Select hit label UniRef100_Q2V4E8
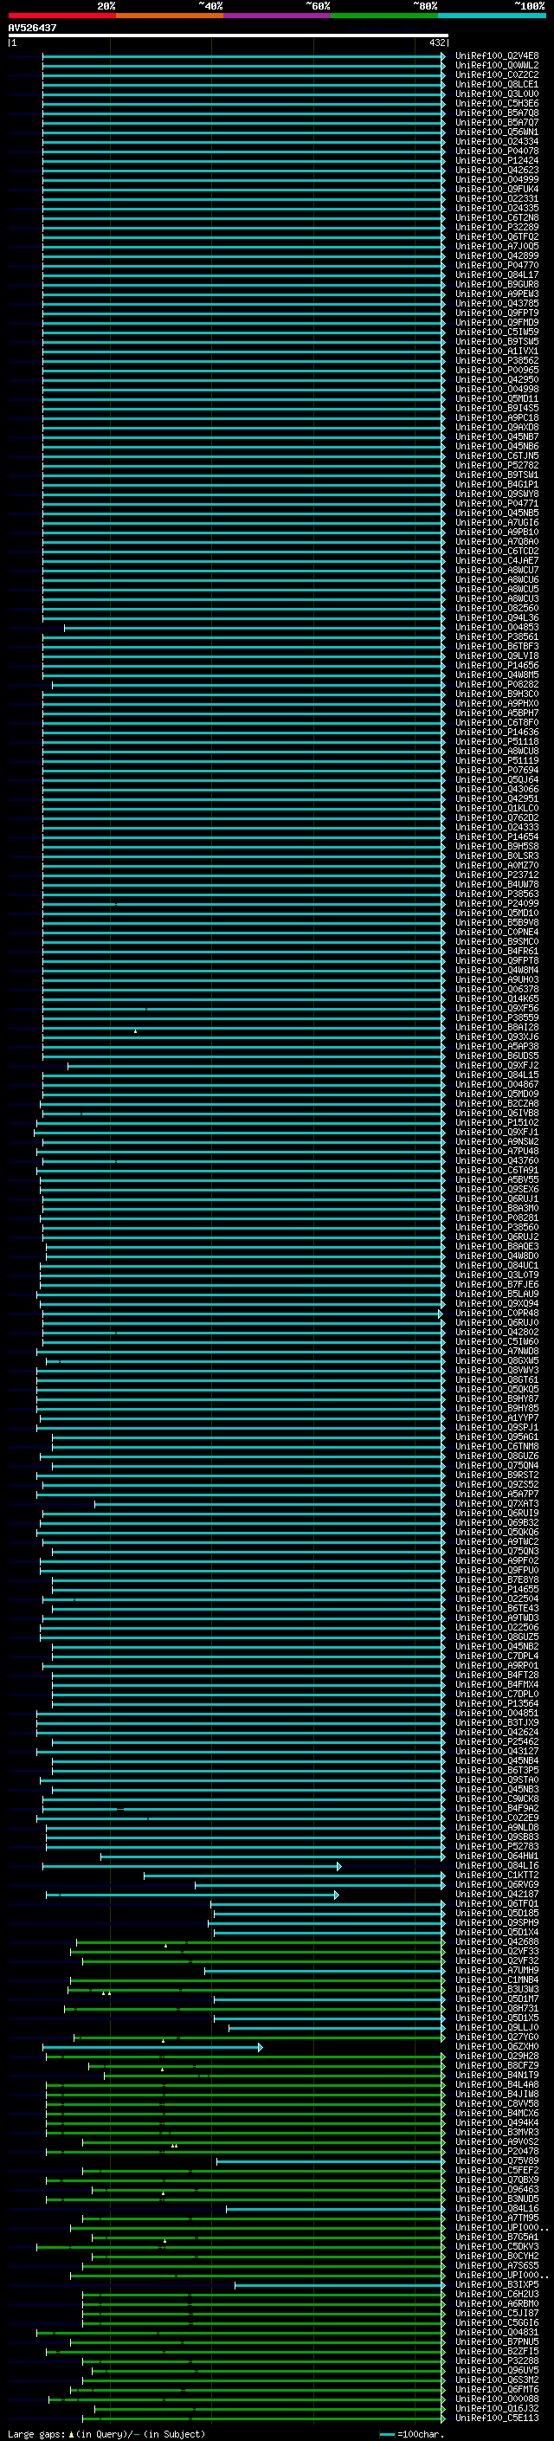The image size is (554, 2441). 497,56
